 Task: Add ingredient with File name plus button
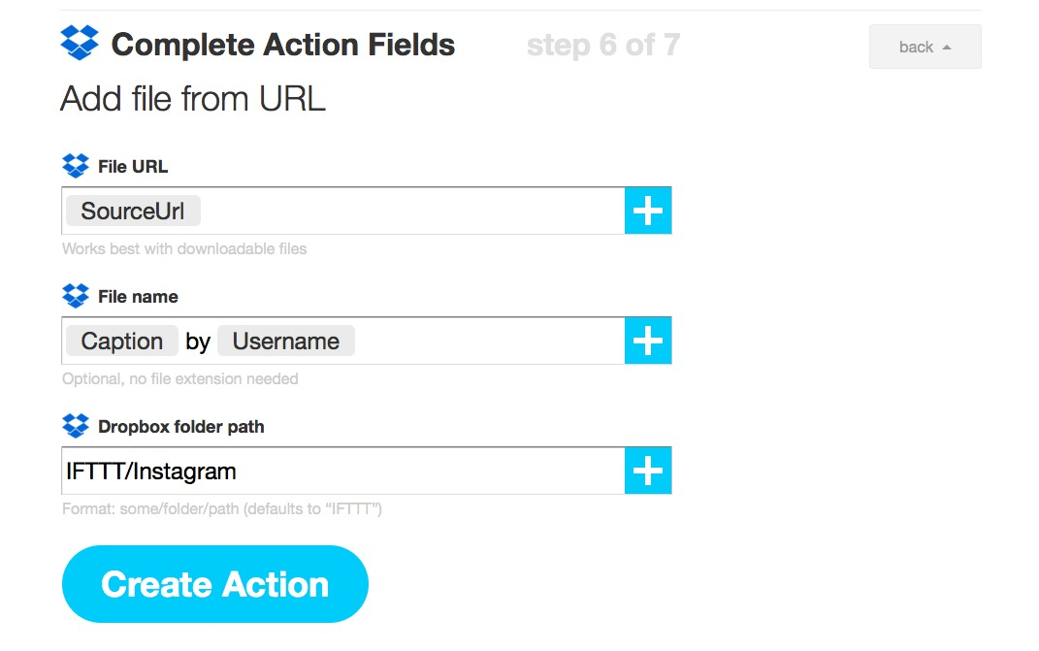[648, 341]
